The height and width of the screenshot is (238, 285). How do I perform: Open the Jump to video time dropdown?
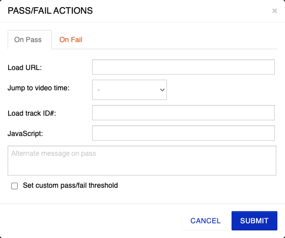point(129,90)
